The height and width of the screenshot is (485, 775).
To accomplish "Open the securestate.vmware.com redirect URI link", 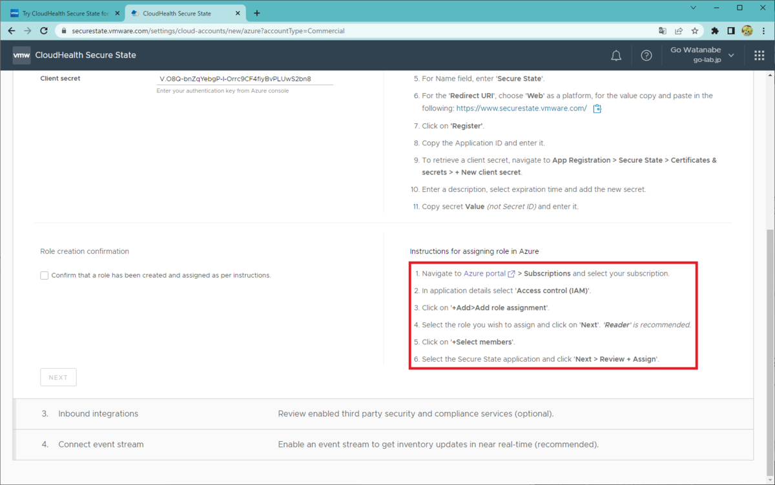I will click(x=521, y=108).
